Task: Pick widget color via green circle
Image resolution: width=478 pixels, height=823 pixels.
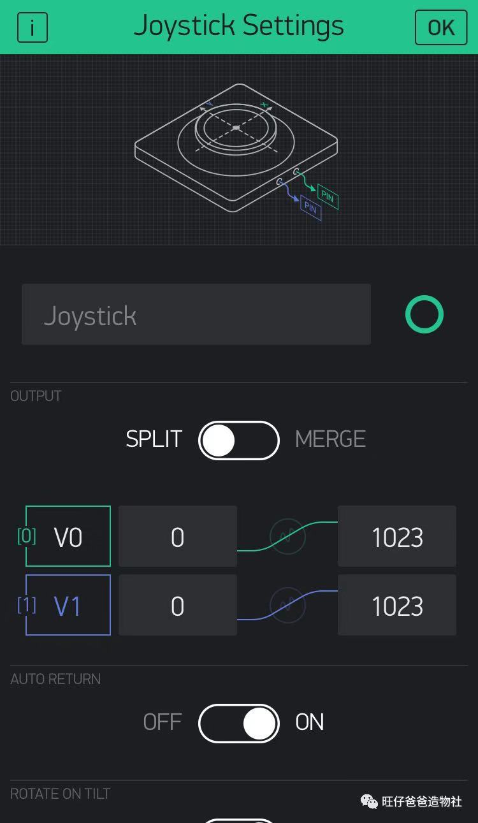Action: pos(424,314)
